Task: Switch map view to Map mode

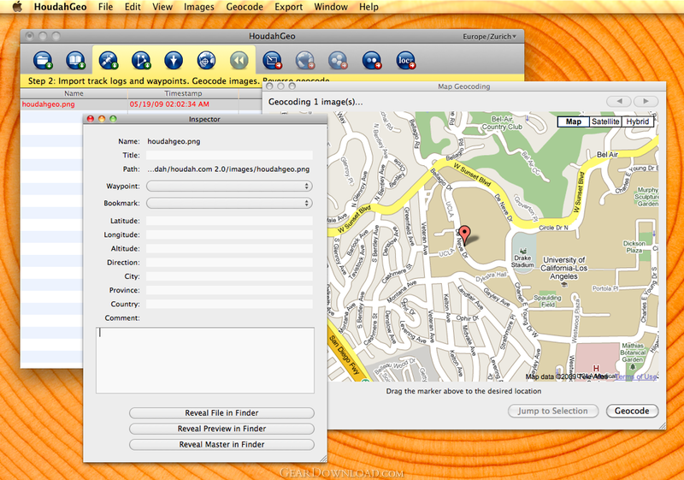Action: click(x=573, y=121)
